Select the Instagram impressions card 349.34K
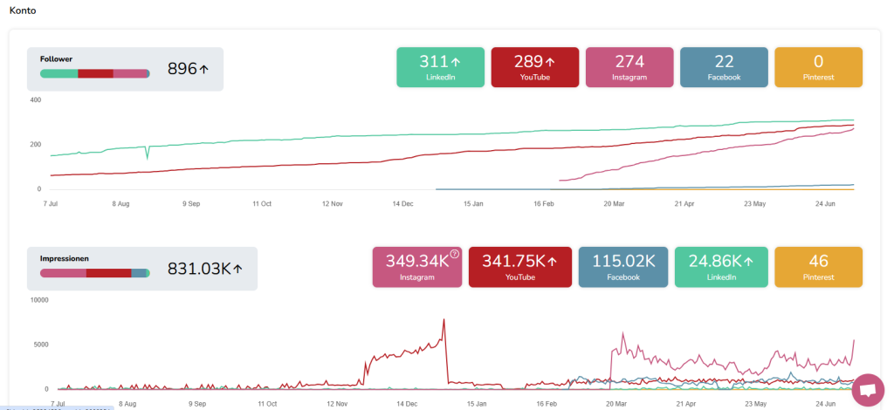 click(416, 266)
